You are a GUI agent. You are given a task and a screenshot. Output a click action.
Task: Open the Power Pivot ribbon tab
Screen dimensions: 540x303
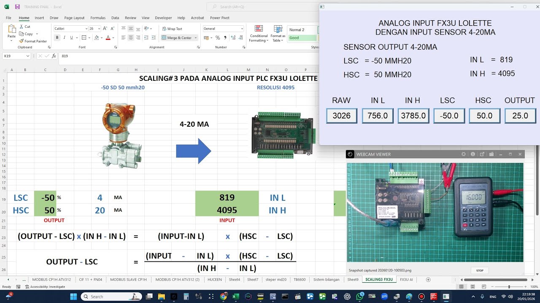coord(220,18)
